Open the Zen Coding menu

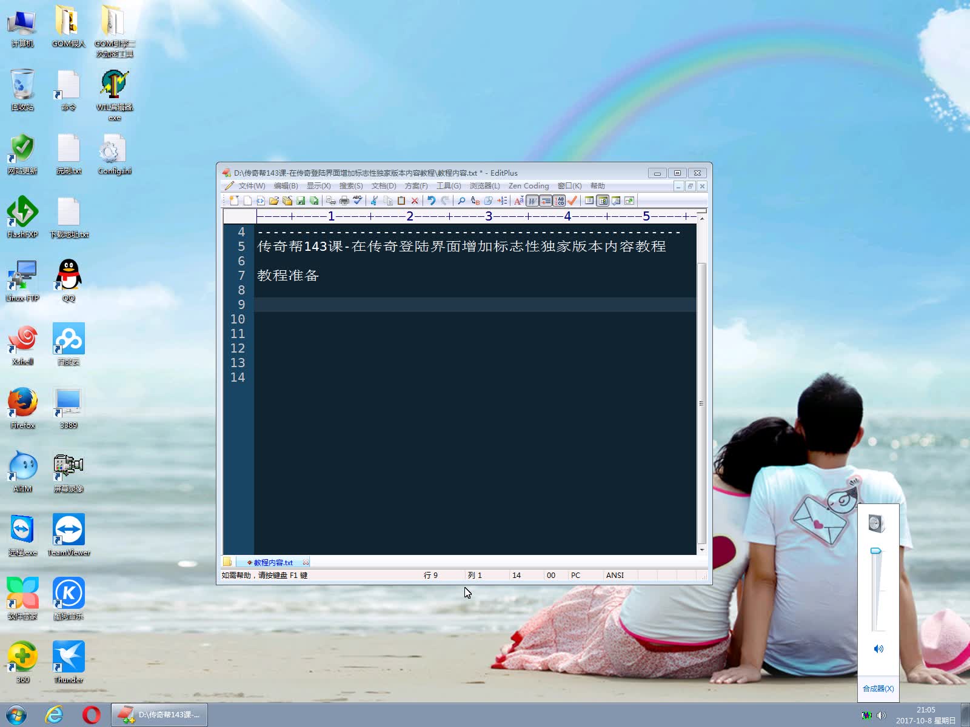pos(529,186)
